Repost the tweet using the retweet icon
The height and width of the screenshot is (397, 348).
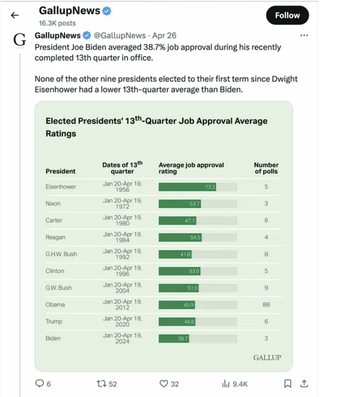101,383
